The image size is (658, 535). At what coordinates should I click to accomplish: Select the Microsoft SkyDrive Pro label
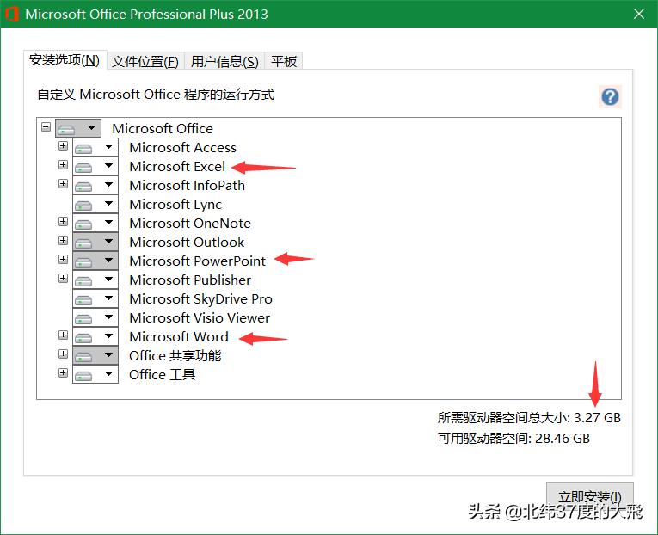(200, 298)
